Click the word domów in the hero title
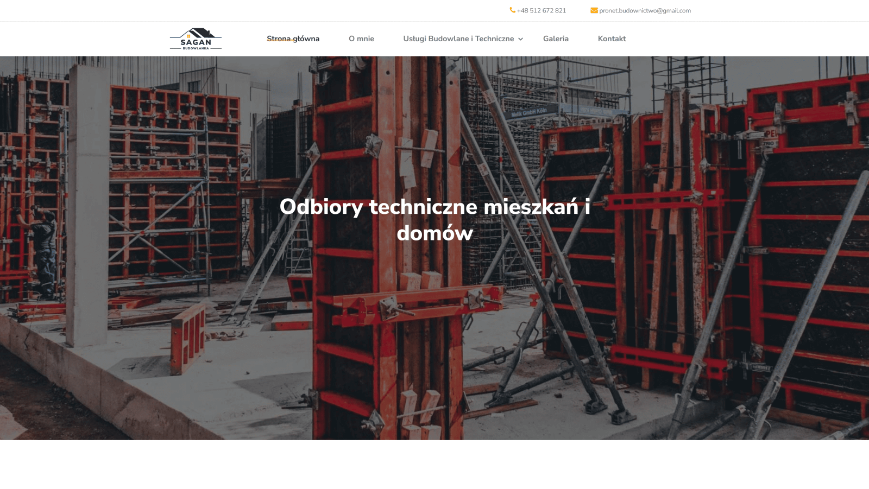This screenshot has width=869, height=489. coord(434,233)
